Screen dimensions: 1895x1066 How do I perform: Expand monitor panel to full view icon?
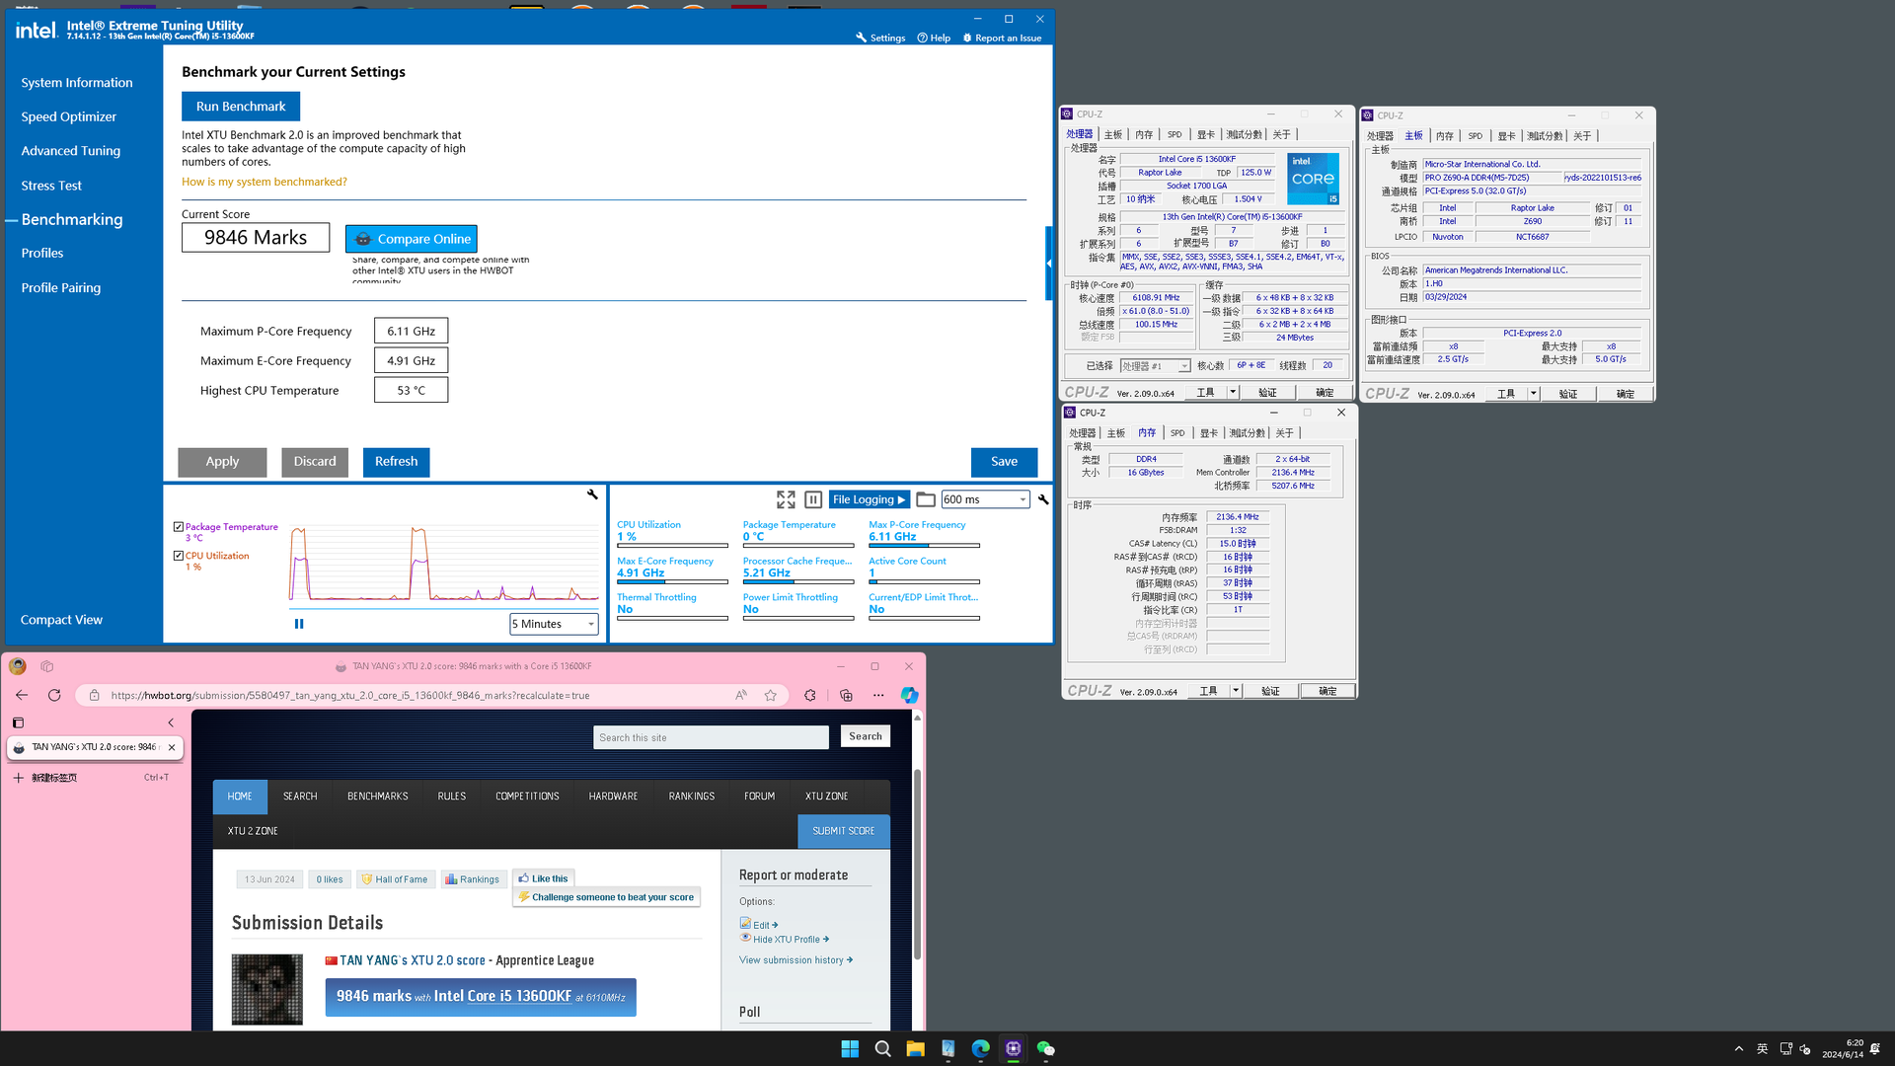[786, 499]
